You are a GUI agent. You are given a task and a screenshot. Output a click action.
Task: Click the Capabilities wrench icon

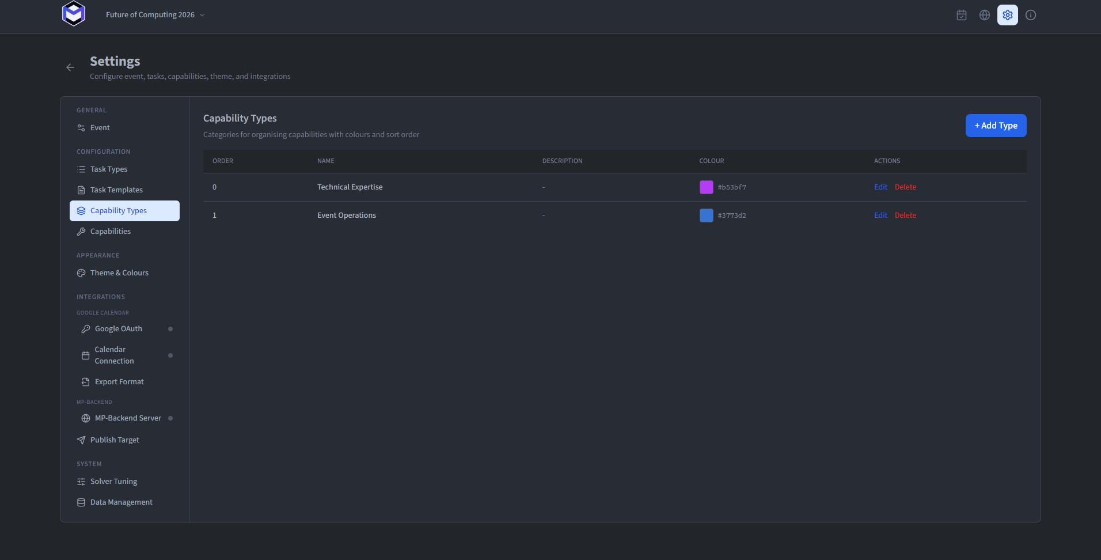[x=81, y=232]
